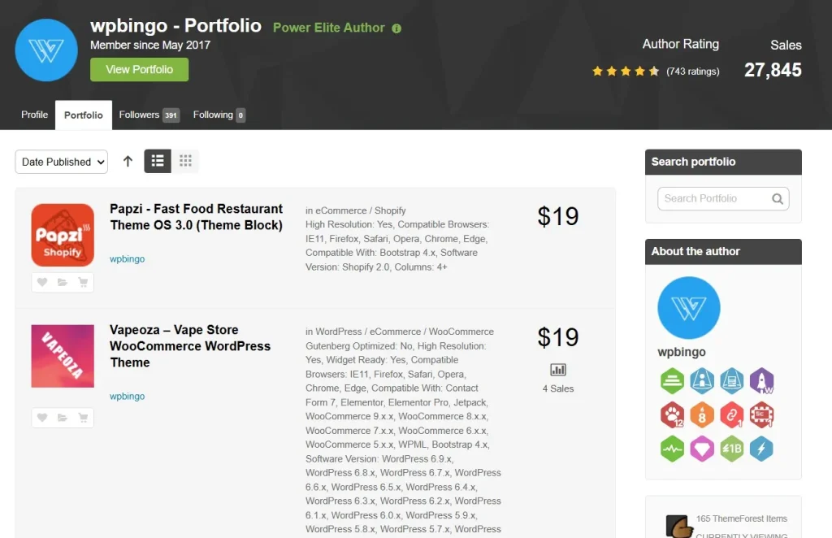
Task: Click the pink diamond badge
Action: tap(702, 449)
